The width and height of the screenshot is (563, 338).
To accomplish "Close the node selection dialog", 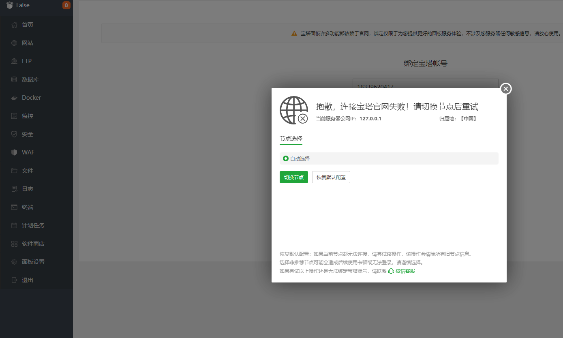I will pos(505,89).
